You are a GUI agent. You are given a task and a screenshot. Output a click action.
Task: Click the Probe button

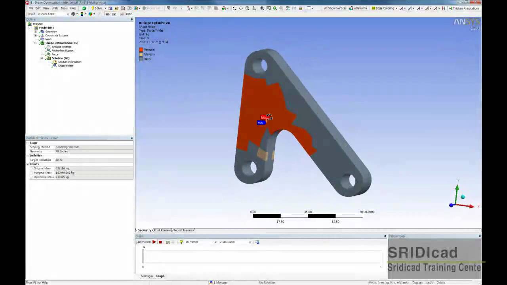point(126,14)
